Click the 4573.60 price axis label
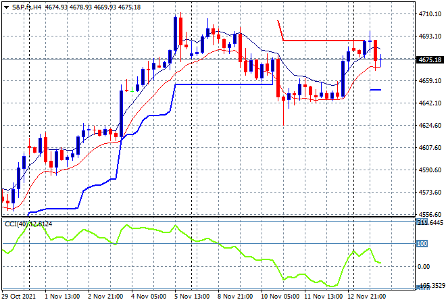This screenshot has height=304, width=446. [430, 193]
